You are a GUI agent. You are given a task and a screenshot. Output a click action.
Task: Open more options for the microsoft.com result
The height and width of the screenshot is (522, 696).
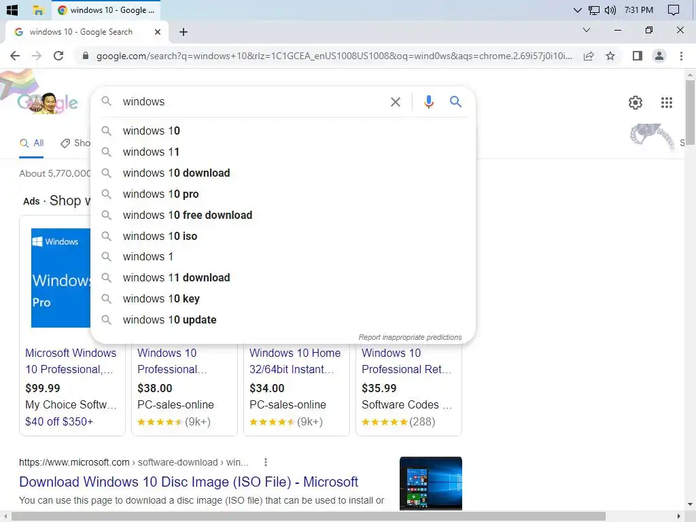pos(266,462)
